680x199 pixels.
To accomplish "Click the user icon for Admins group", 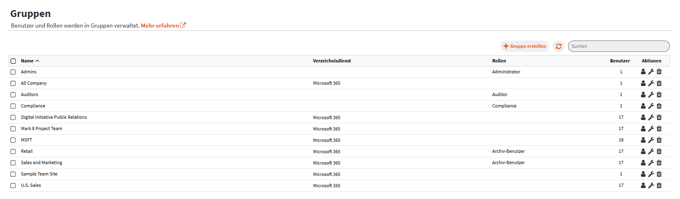I will tap(643, 72).
